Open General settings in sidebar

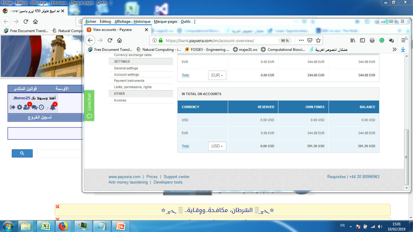pos(126,68)
